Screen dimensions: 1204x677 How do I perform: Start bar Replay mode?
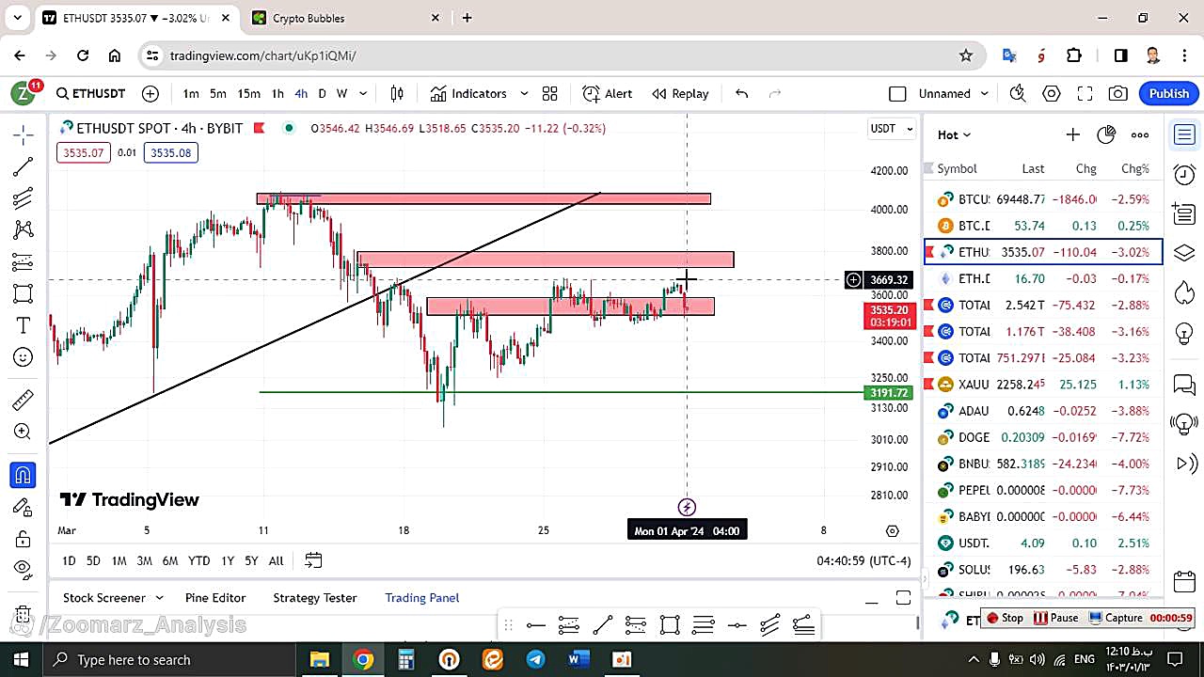coord(680,93)
